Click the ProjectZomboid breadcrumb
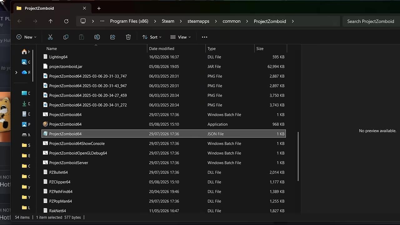The width and height of the screenshot is (400, 225). [x=270, y=21]
